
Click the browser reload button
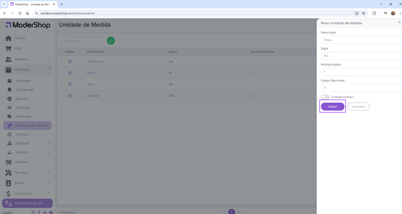coord(20,13)
